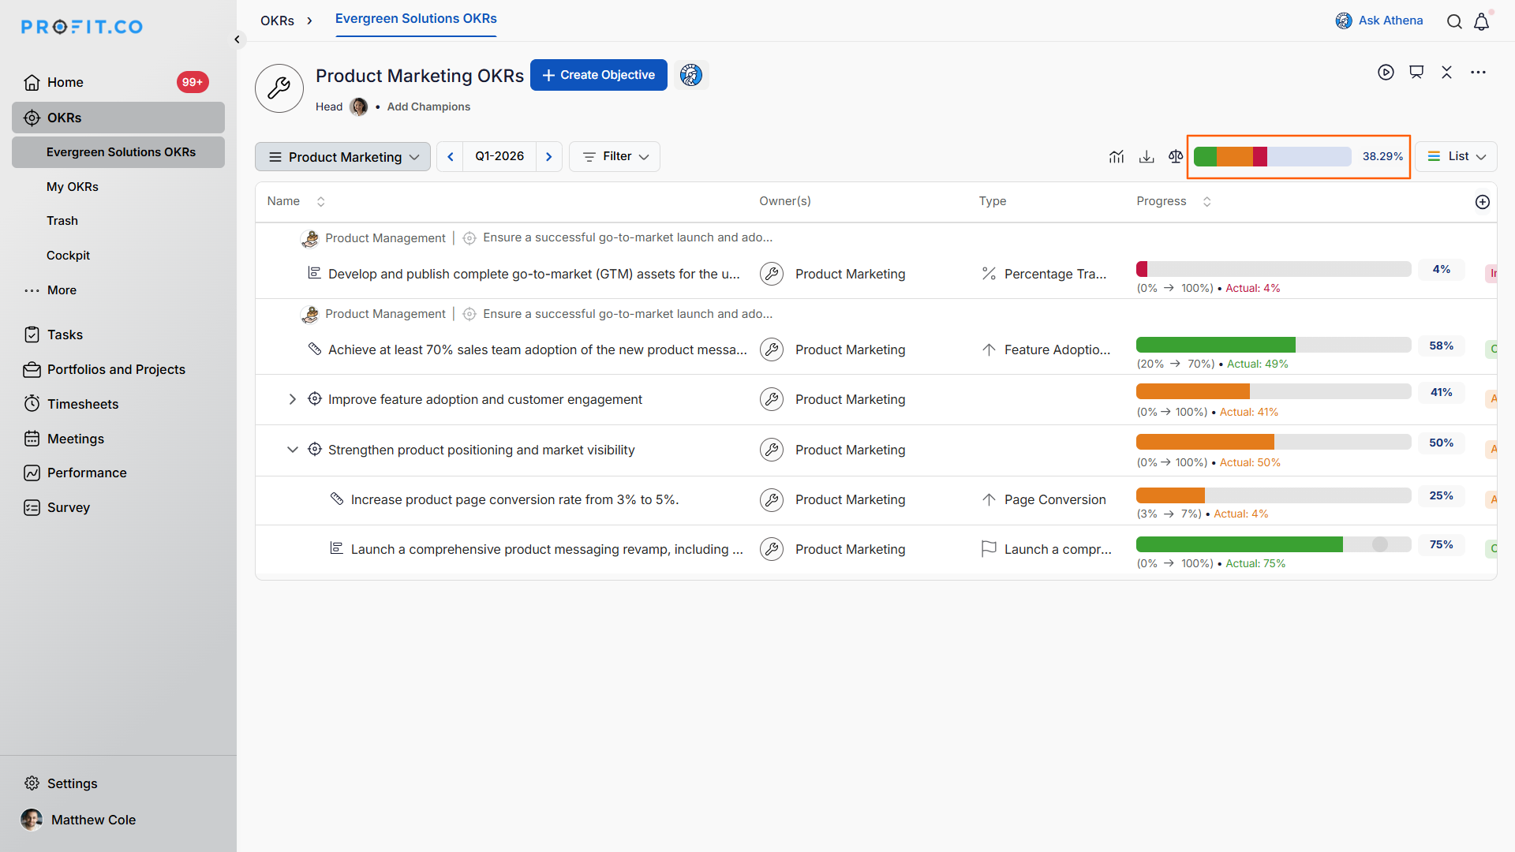Open Launch a comprehensive product messaging revamp
1515x852 pixels.
(x=547, y=549)
